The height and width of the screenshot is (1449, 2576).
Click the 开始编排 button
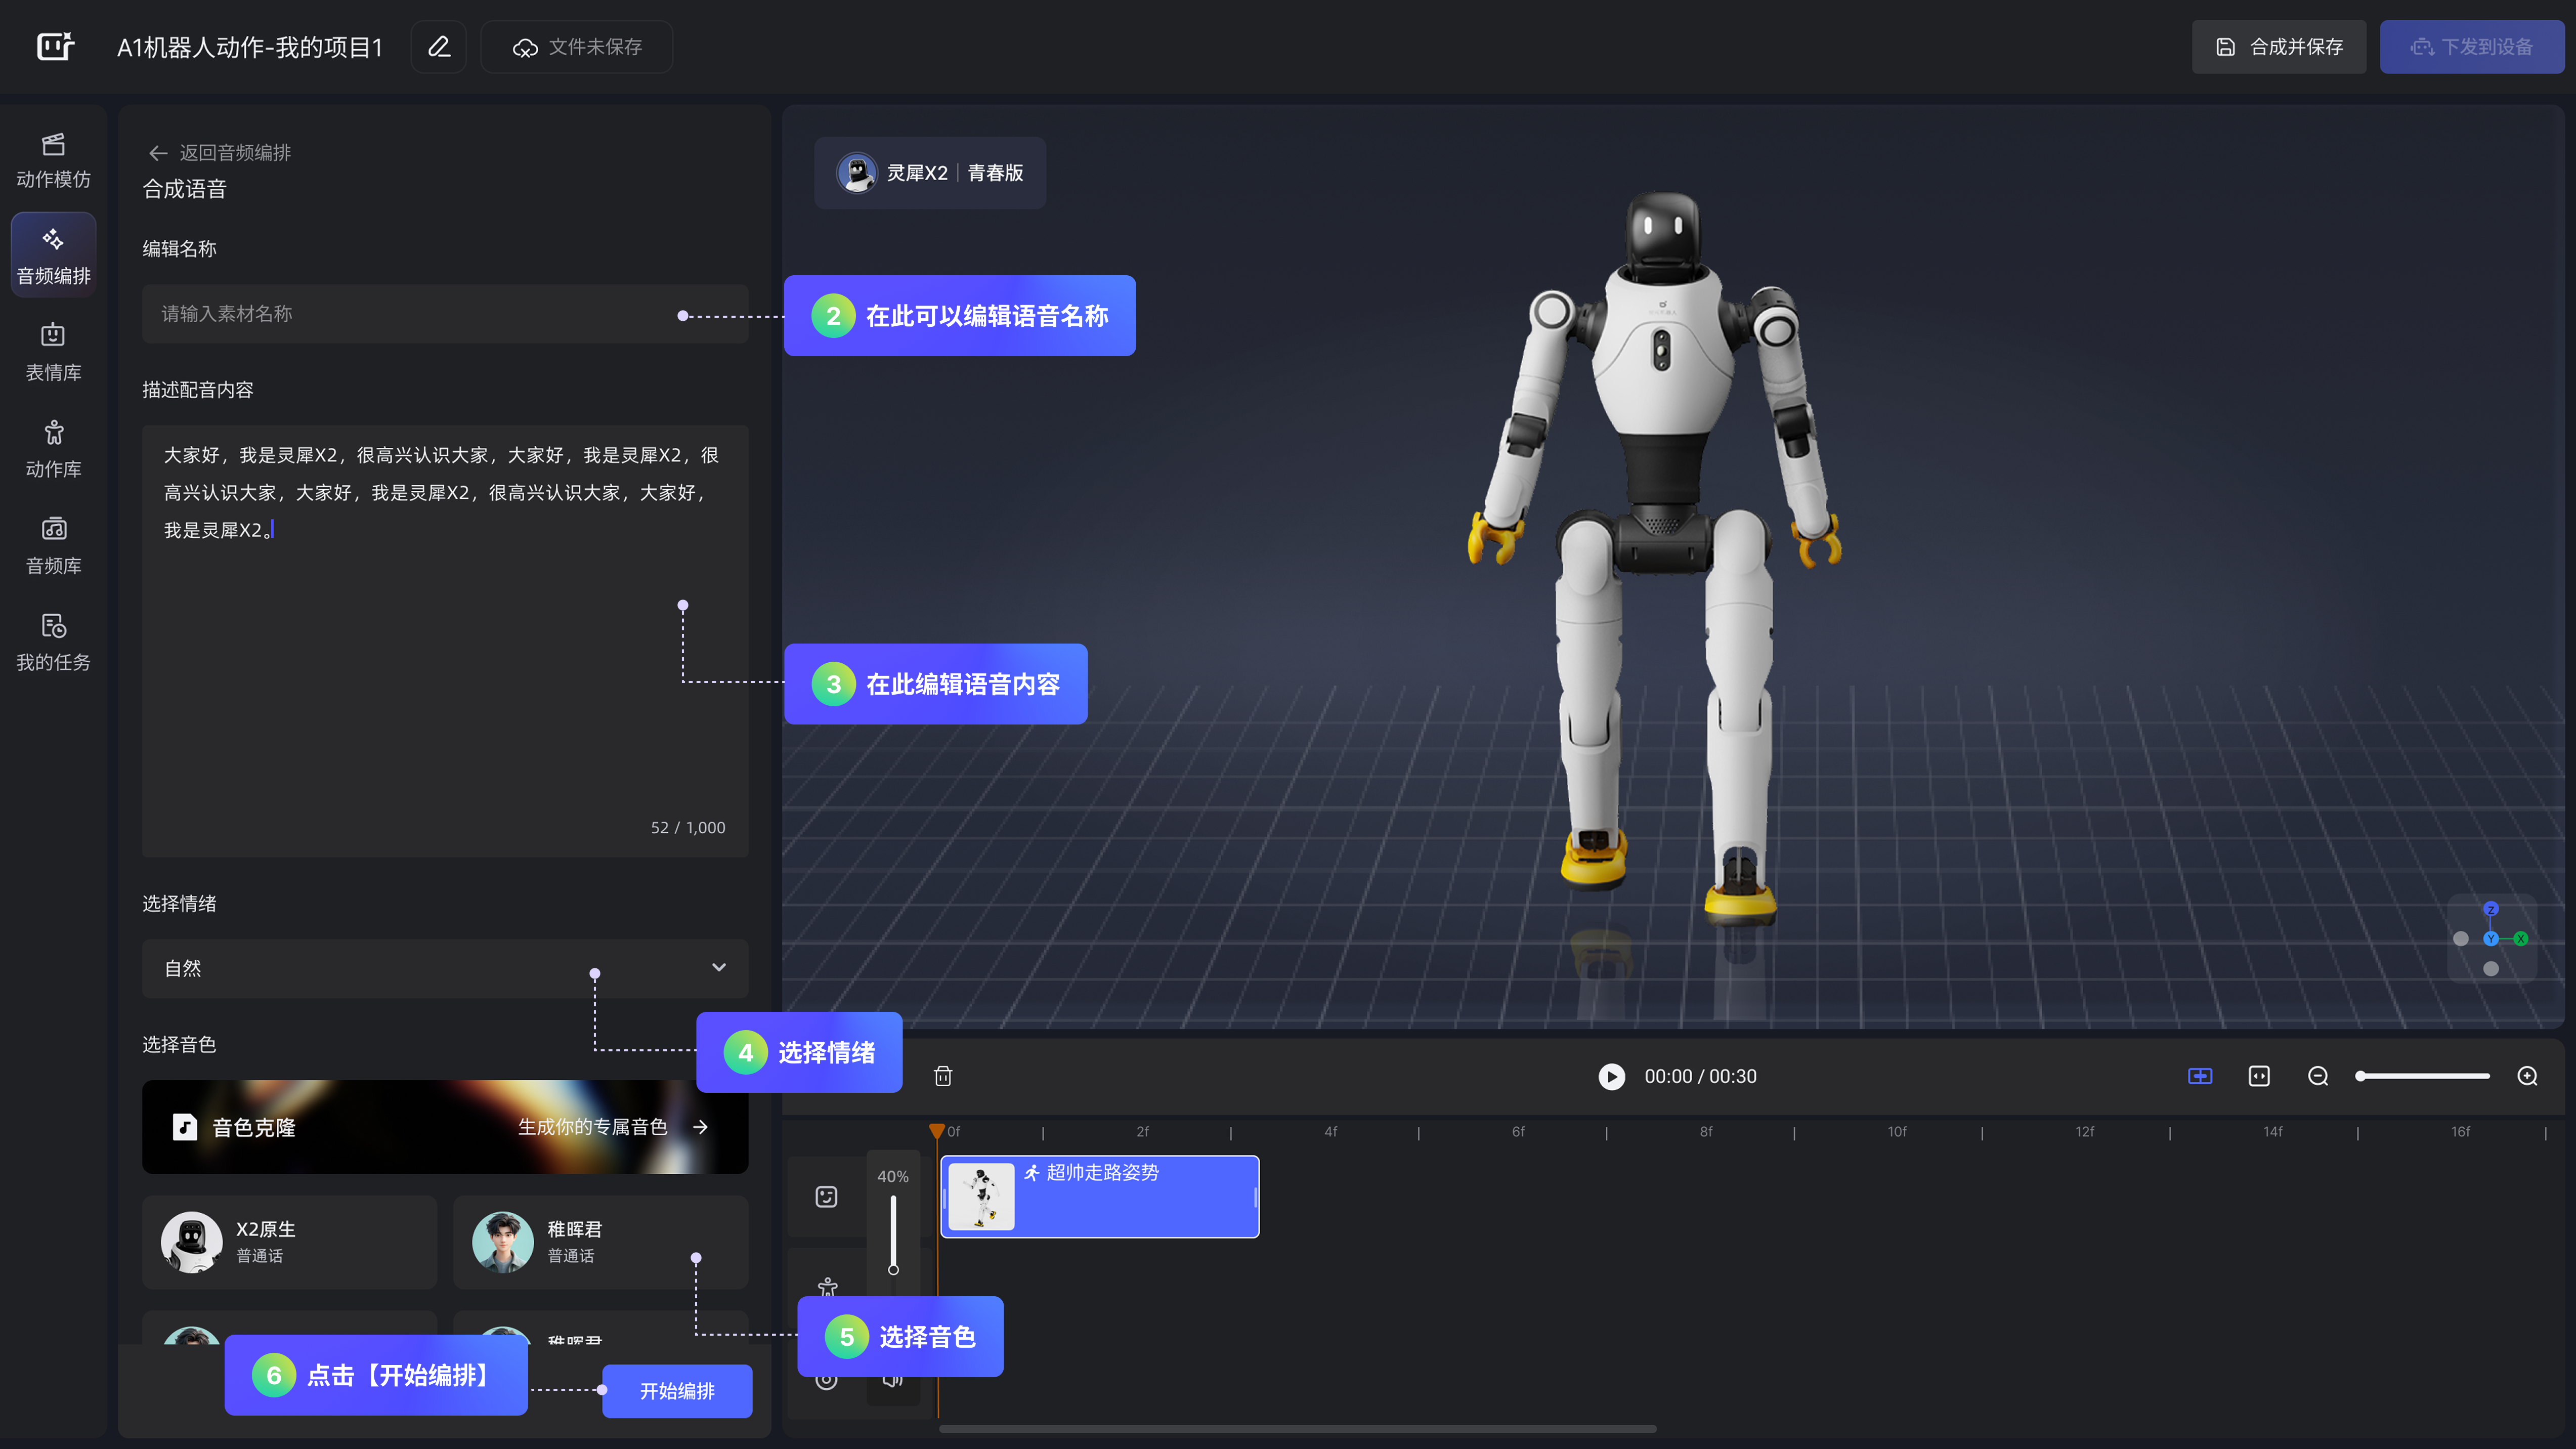point(677,1391)
